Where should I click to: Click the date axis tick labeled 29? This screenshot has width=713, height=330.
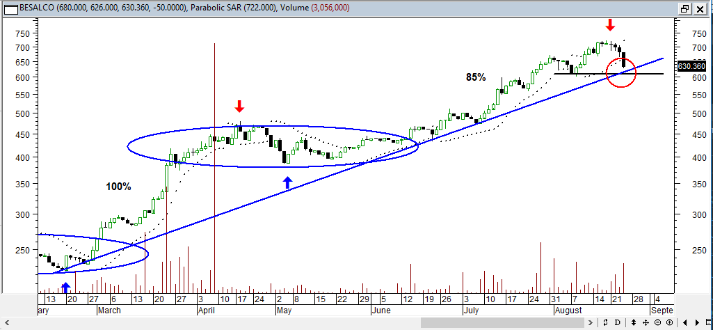pyautogui.click(x=364, y=299)
